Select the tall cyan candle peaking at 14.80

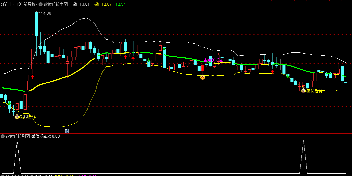[36, 24]
